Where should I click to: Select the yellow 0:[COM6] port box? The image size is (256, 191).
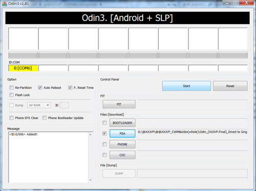click(x=23, y=68)
